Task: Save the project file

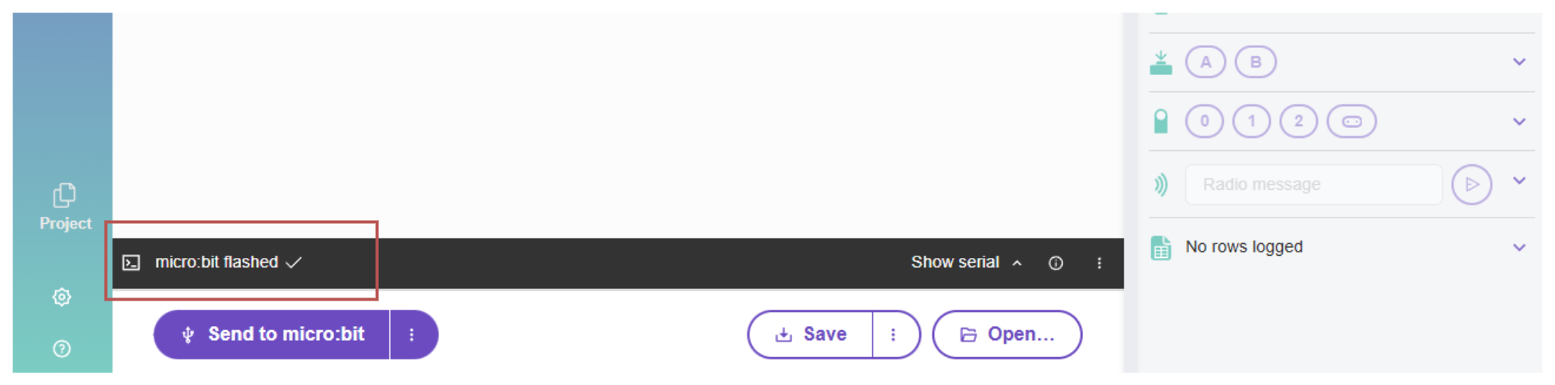Action: pos(811,335)
